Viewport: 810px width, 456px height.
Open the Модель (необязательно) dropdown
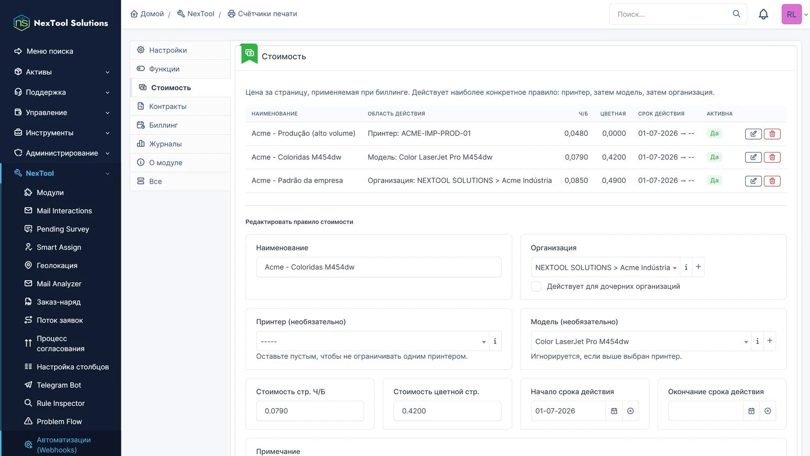pos(641,341)
